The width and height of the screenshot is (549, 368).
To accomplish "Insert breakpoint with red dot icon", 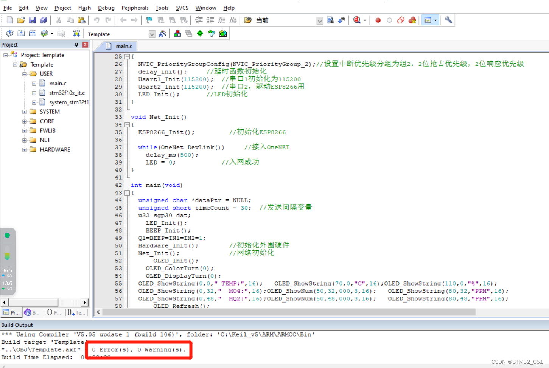I will click(x=378, y=20).
